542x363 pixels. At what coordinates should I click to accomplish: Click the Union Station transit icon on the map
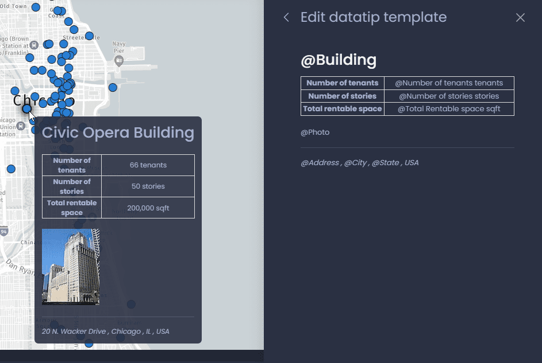pyautogui.click(x=21, y=126)
